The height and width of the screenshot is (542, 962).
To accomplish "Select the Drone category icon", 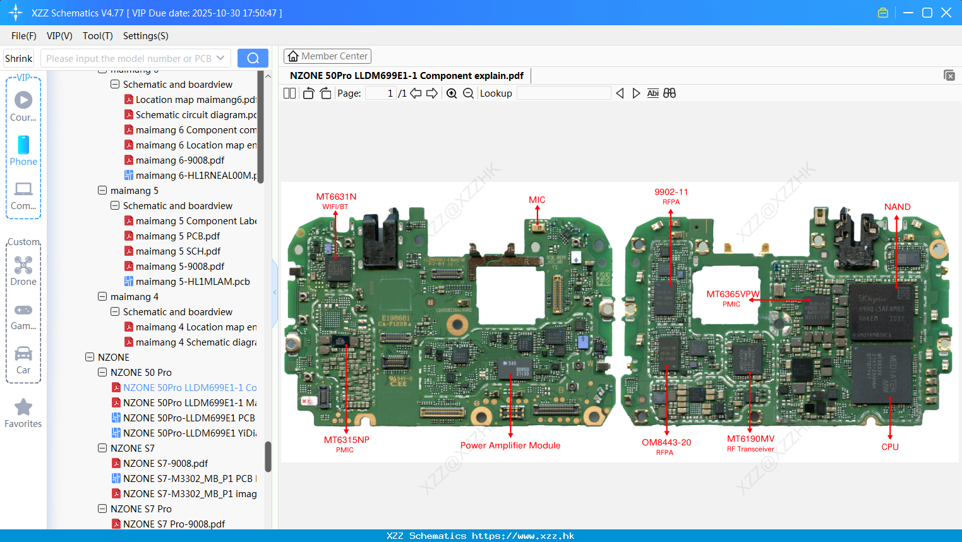I will coord(23,265).
